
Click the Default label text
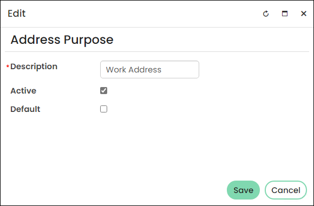(25, 109)
